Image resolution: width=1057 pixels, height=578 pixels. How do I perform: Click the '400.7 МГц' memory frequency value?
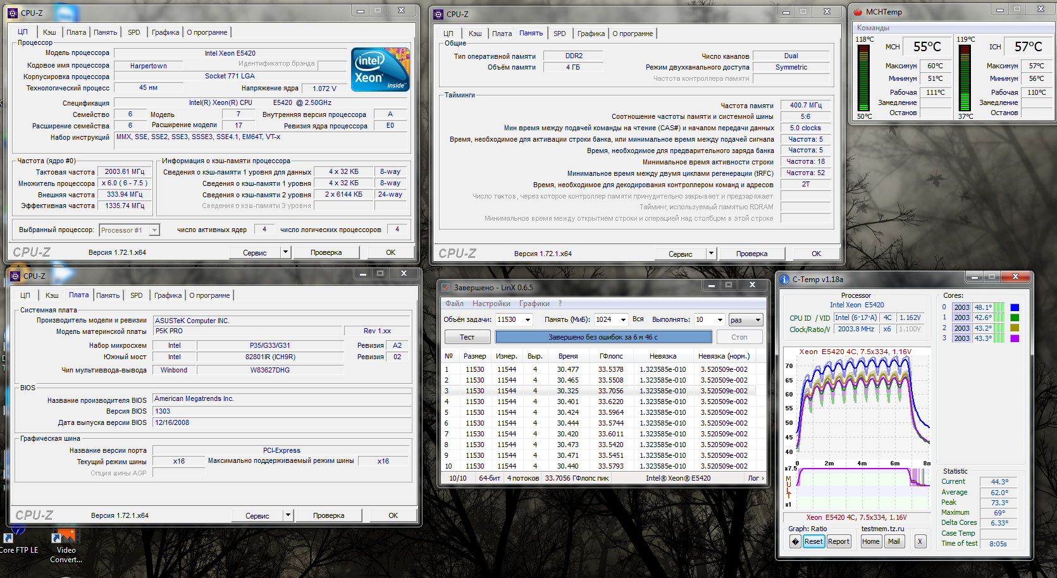pos(806,105)
